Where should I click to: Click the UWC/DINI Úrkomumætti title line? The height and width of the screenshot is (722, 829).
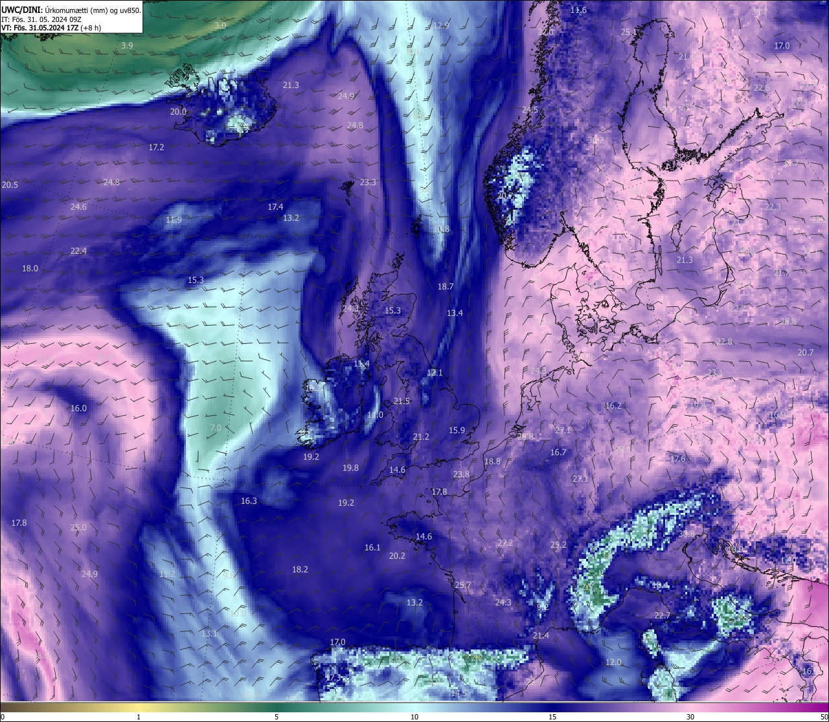[x=71, y=10]
